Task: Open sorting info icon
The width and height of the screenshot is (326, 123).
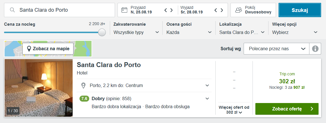Action: 315,49
